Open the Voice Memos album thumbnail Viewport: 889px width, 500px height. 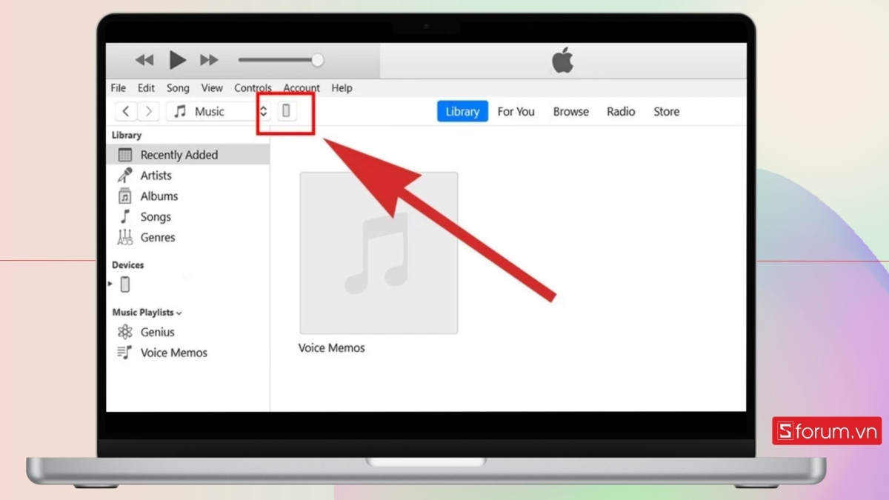tap(379, 252)
